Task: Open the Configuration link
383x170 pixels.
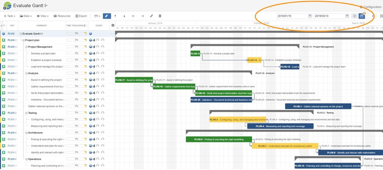Action: [x=371, y=7]
